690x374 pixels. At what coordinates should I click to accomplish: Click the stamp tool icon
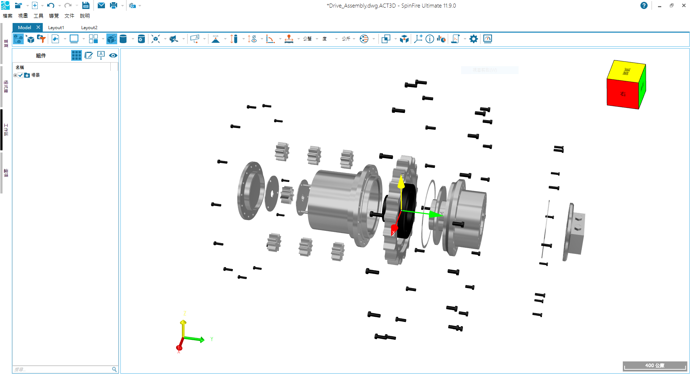click(x=289, y=39)
